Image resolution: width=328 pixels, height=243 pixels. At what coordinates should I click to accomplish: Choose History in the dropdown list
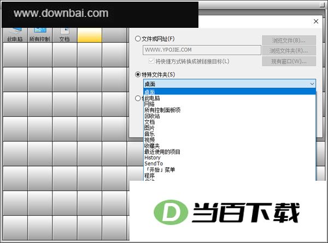pyautogui.click(x=230, y=158)
